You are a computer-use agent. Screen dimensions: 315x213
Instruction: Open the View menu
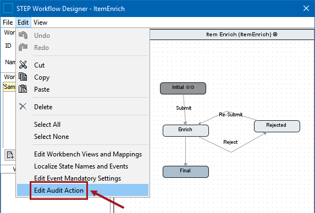(x=40, y=23)
